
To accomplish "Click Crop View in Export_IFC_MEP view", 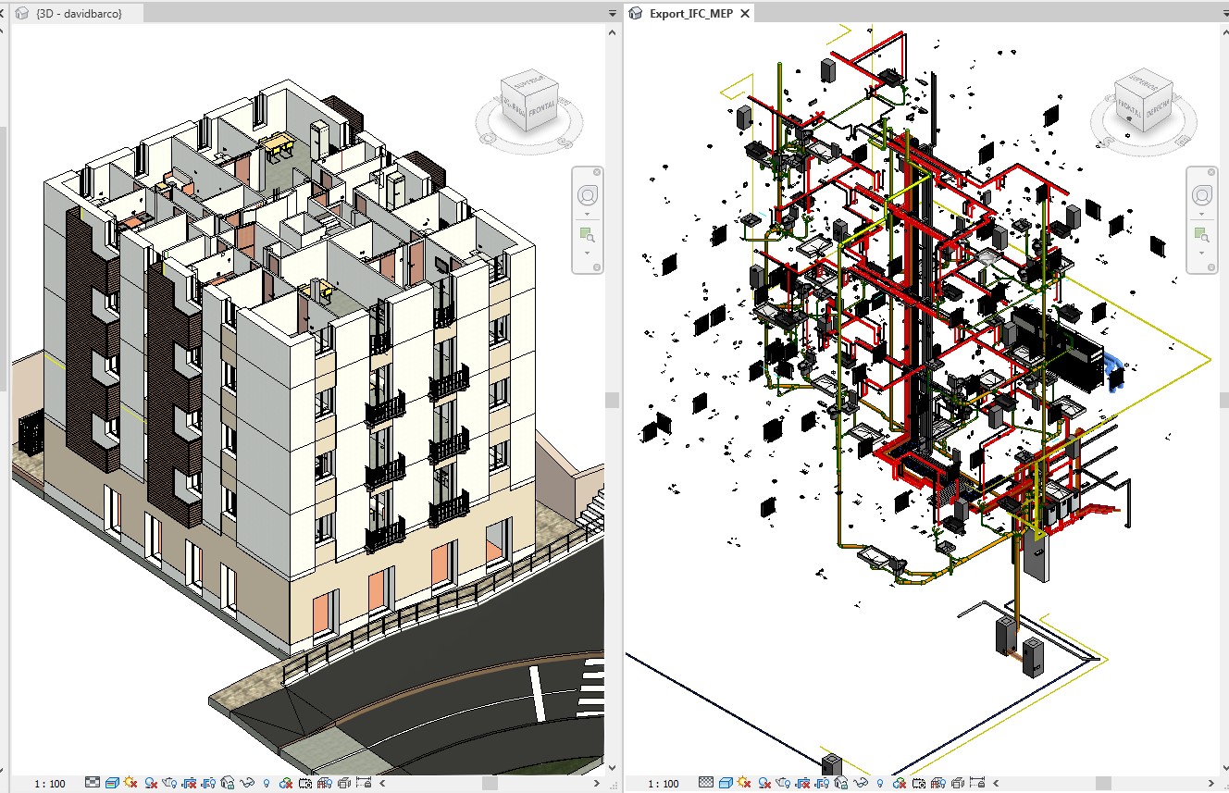I will pyautogui.click(x=803, y=783).
